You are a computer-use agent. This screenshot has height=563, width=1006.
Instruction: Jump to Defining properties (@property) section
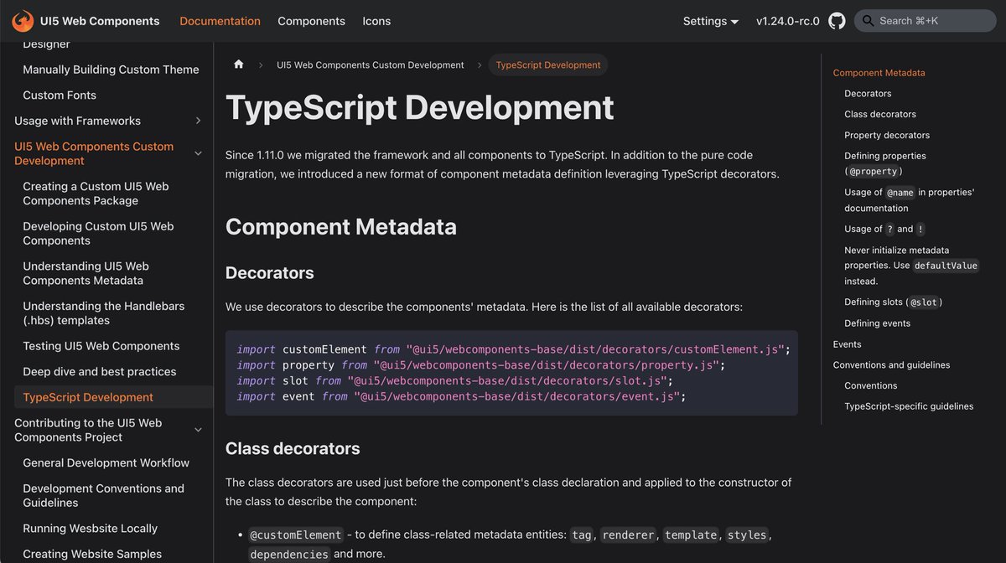[x=885, y=163]
